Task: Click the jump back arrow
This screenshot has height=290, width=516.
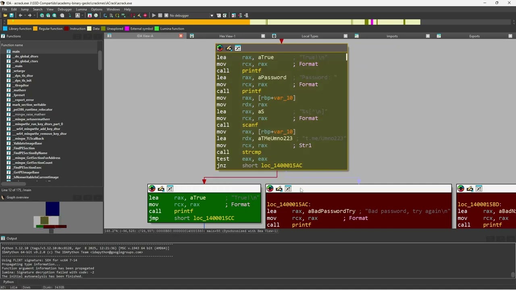Action: pyautogui.click(x=20, y=15)
